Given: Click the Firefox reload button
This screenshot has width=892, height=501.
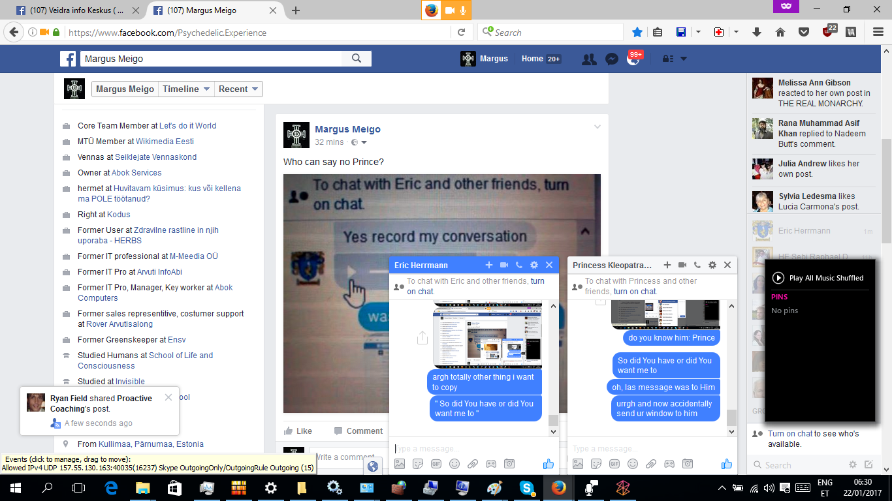Looking at the screenshot, I should click(461, 32).
